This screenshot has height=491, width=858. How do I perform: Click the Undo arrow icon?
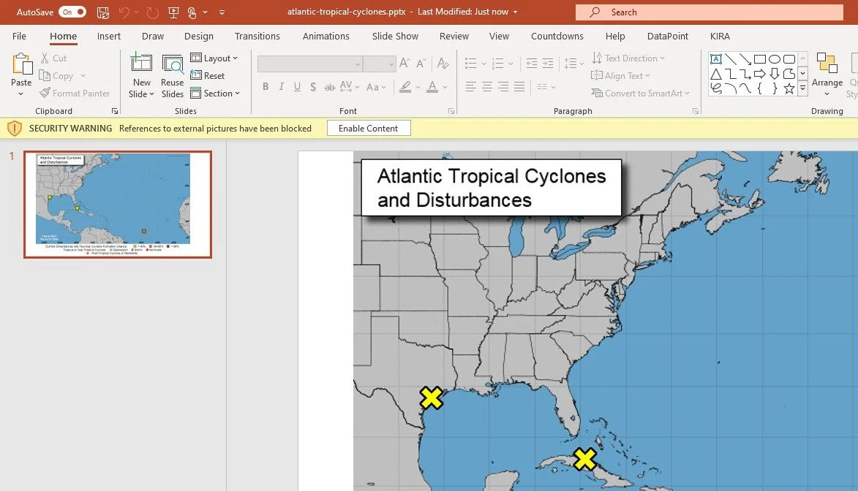click(124, 12)
